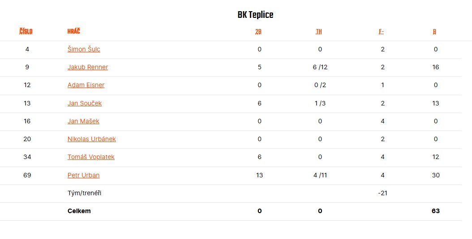Click the Tým/trenéři row label
This screenshot has height=239, width=472.
(84, 193)
